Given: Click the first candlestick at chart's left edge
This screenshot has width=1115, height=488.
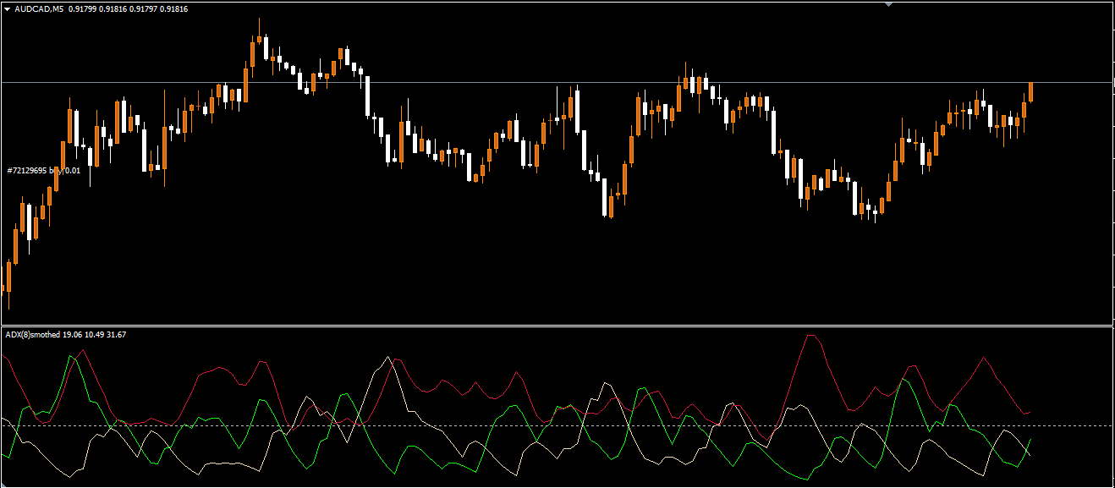Looking at the screenshot, I should (x=8, y=277).
